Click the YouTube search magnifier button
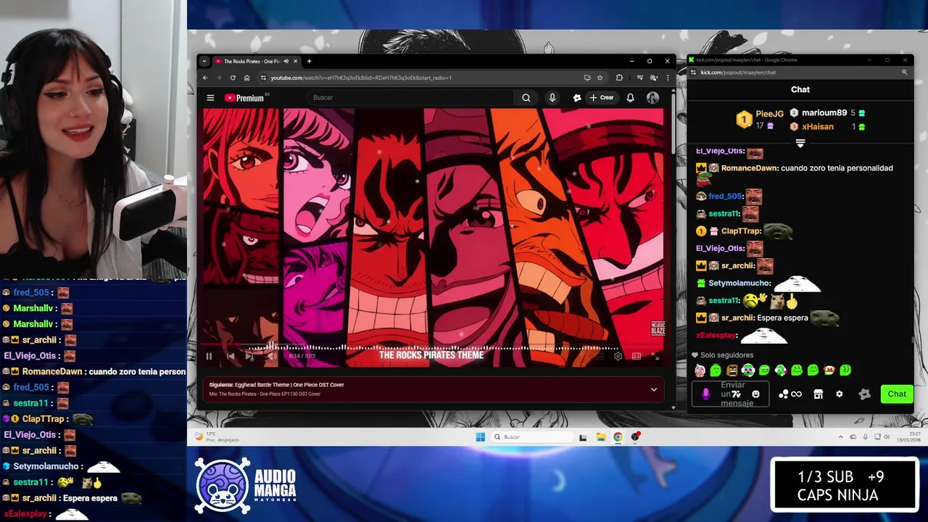Image resolution: width=928 pixels, height=522 pixels. [x=526, y=98]
